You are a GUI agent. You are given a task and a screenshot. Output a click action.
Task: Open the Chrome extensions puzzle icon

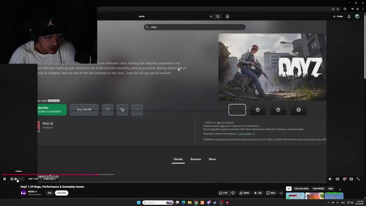[x=345, y=9]
